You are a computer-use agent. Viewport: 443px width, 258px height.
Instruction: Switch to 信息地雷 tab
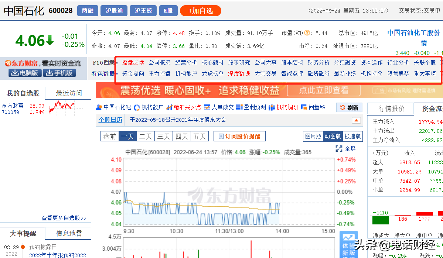point(68,233)
